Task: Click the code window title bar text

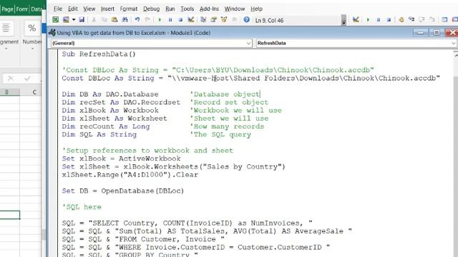Action: [134, 33]
